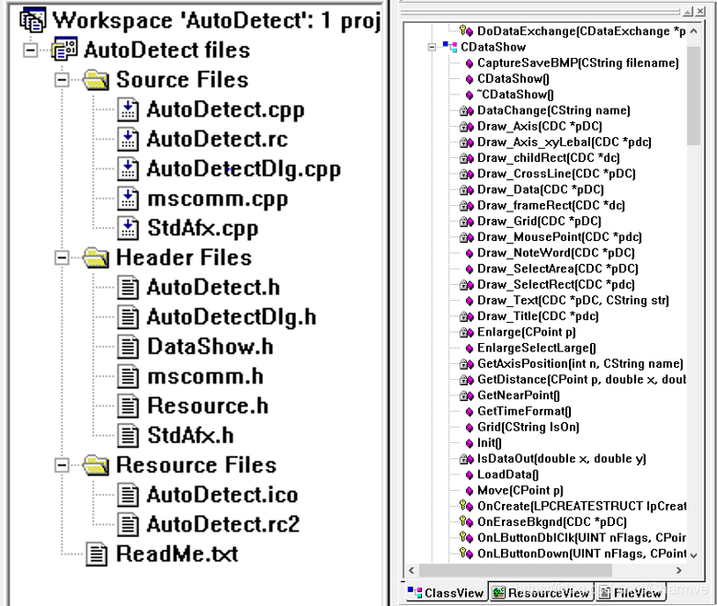
Task: Select GetAxisPosition method entry
Action: coord(580,363)
